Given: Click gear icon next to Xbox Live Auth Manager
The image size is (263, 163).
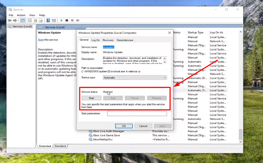Looking at the screenshot, I should tap(90, 131).
